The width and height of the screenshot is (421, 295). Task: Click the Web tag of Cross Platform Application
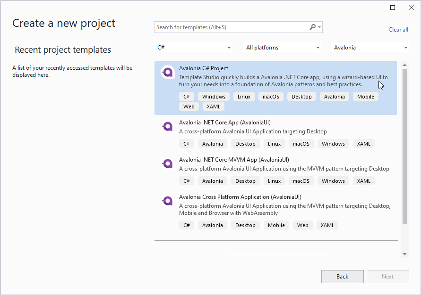click(302, 225)
